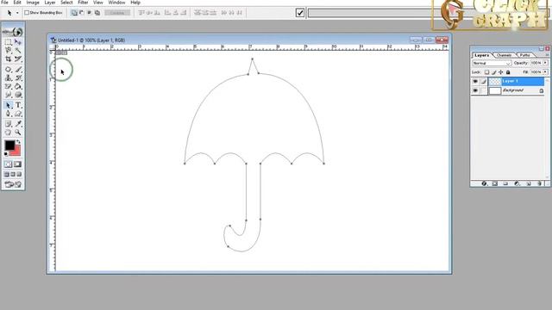Select the Paint Bucket tool
Viewport: 552px width, 310px height.
(x=18, y=86)
